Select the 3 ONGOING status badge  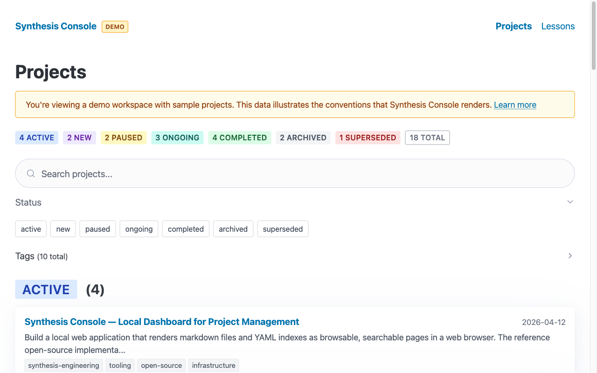[x=177, y=138]
